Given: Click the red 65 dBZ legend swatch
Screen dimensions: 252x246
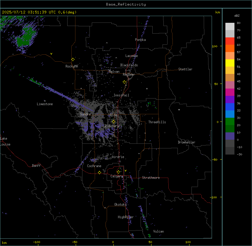Looking at the screenshot, I should click(230, 41).
